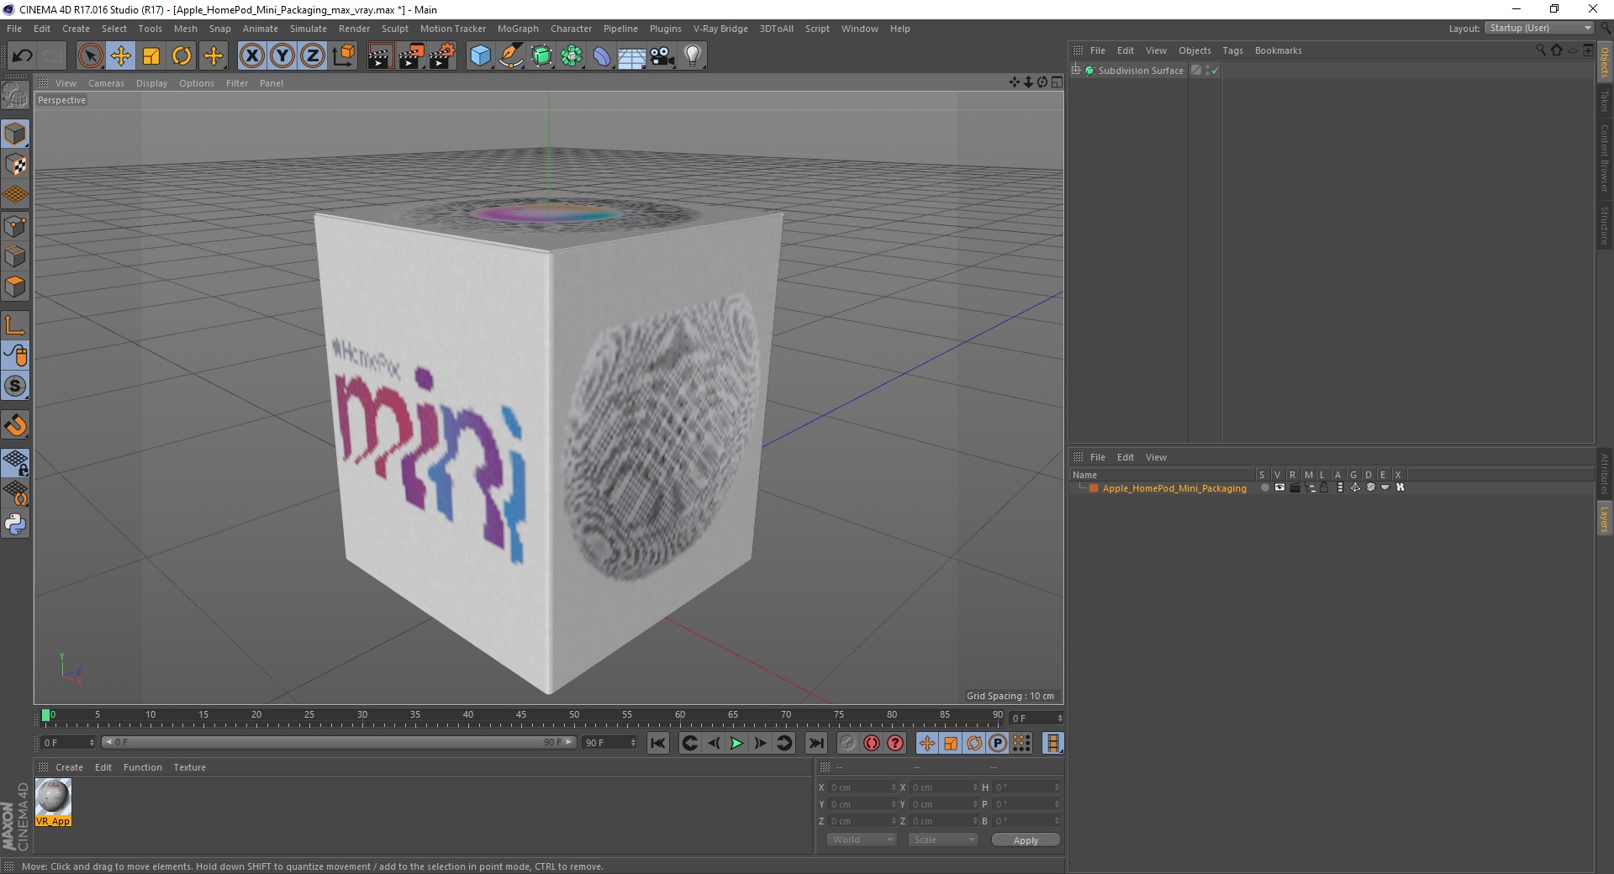
Task: Open the Content Browser side tab
Action: pos(1604,157)
